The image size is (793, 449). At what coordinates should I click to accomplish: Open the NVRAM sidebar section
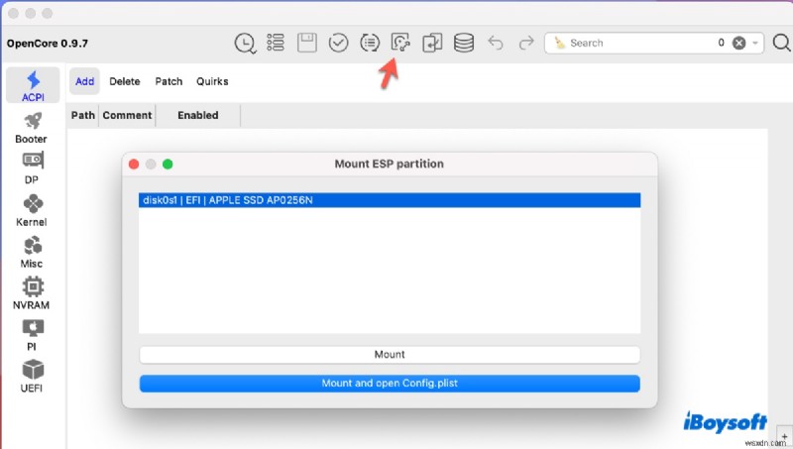[x=32, y=293]
